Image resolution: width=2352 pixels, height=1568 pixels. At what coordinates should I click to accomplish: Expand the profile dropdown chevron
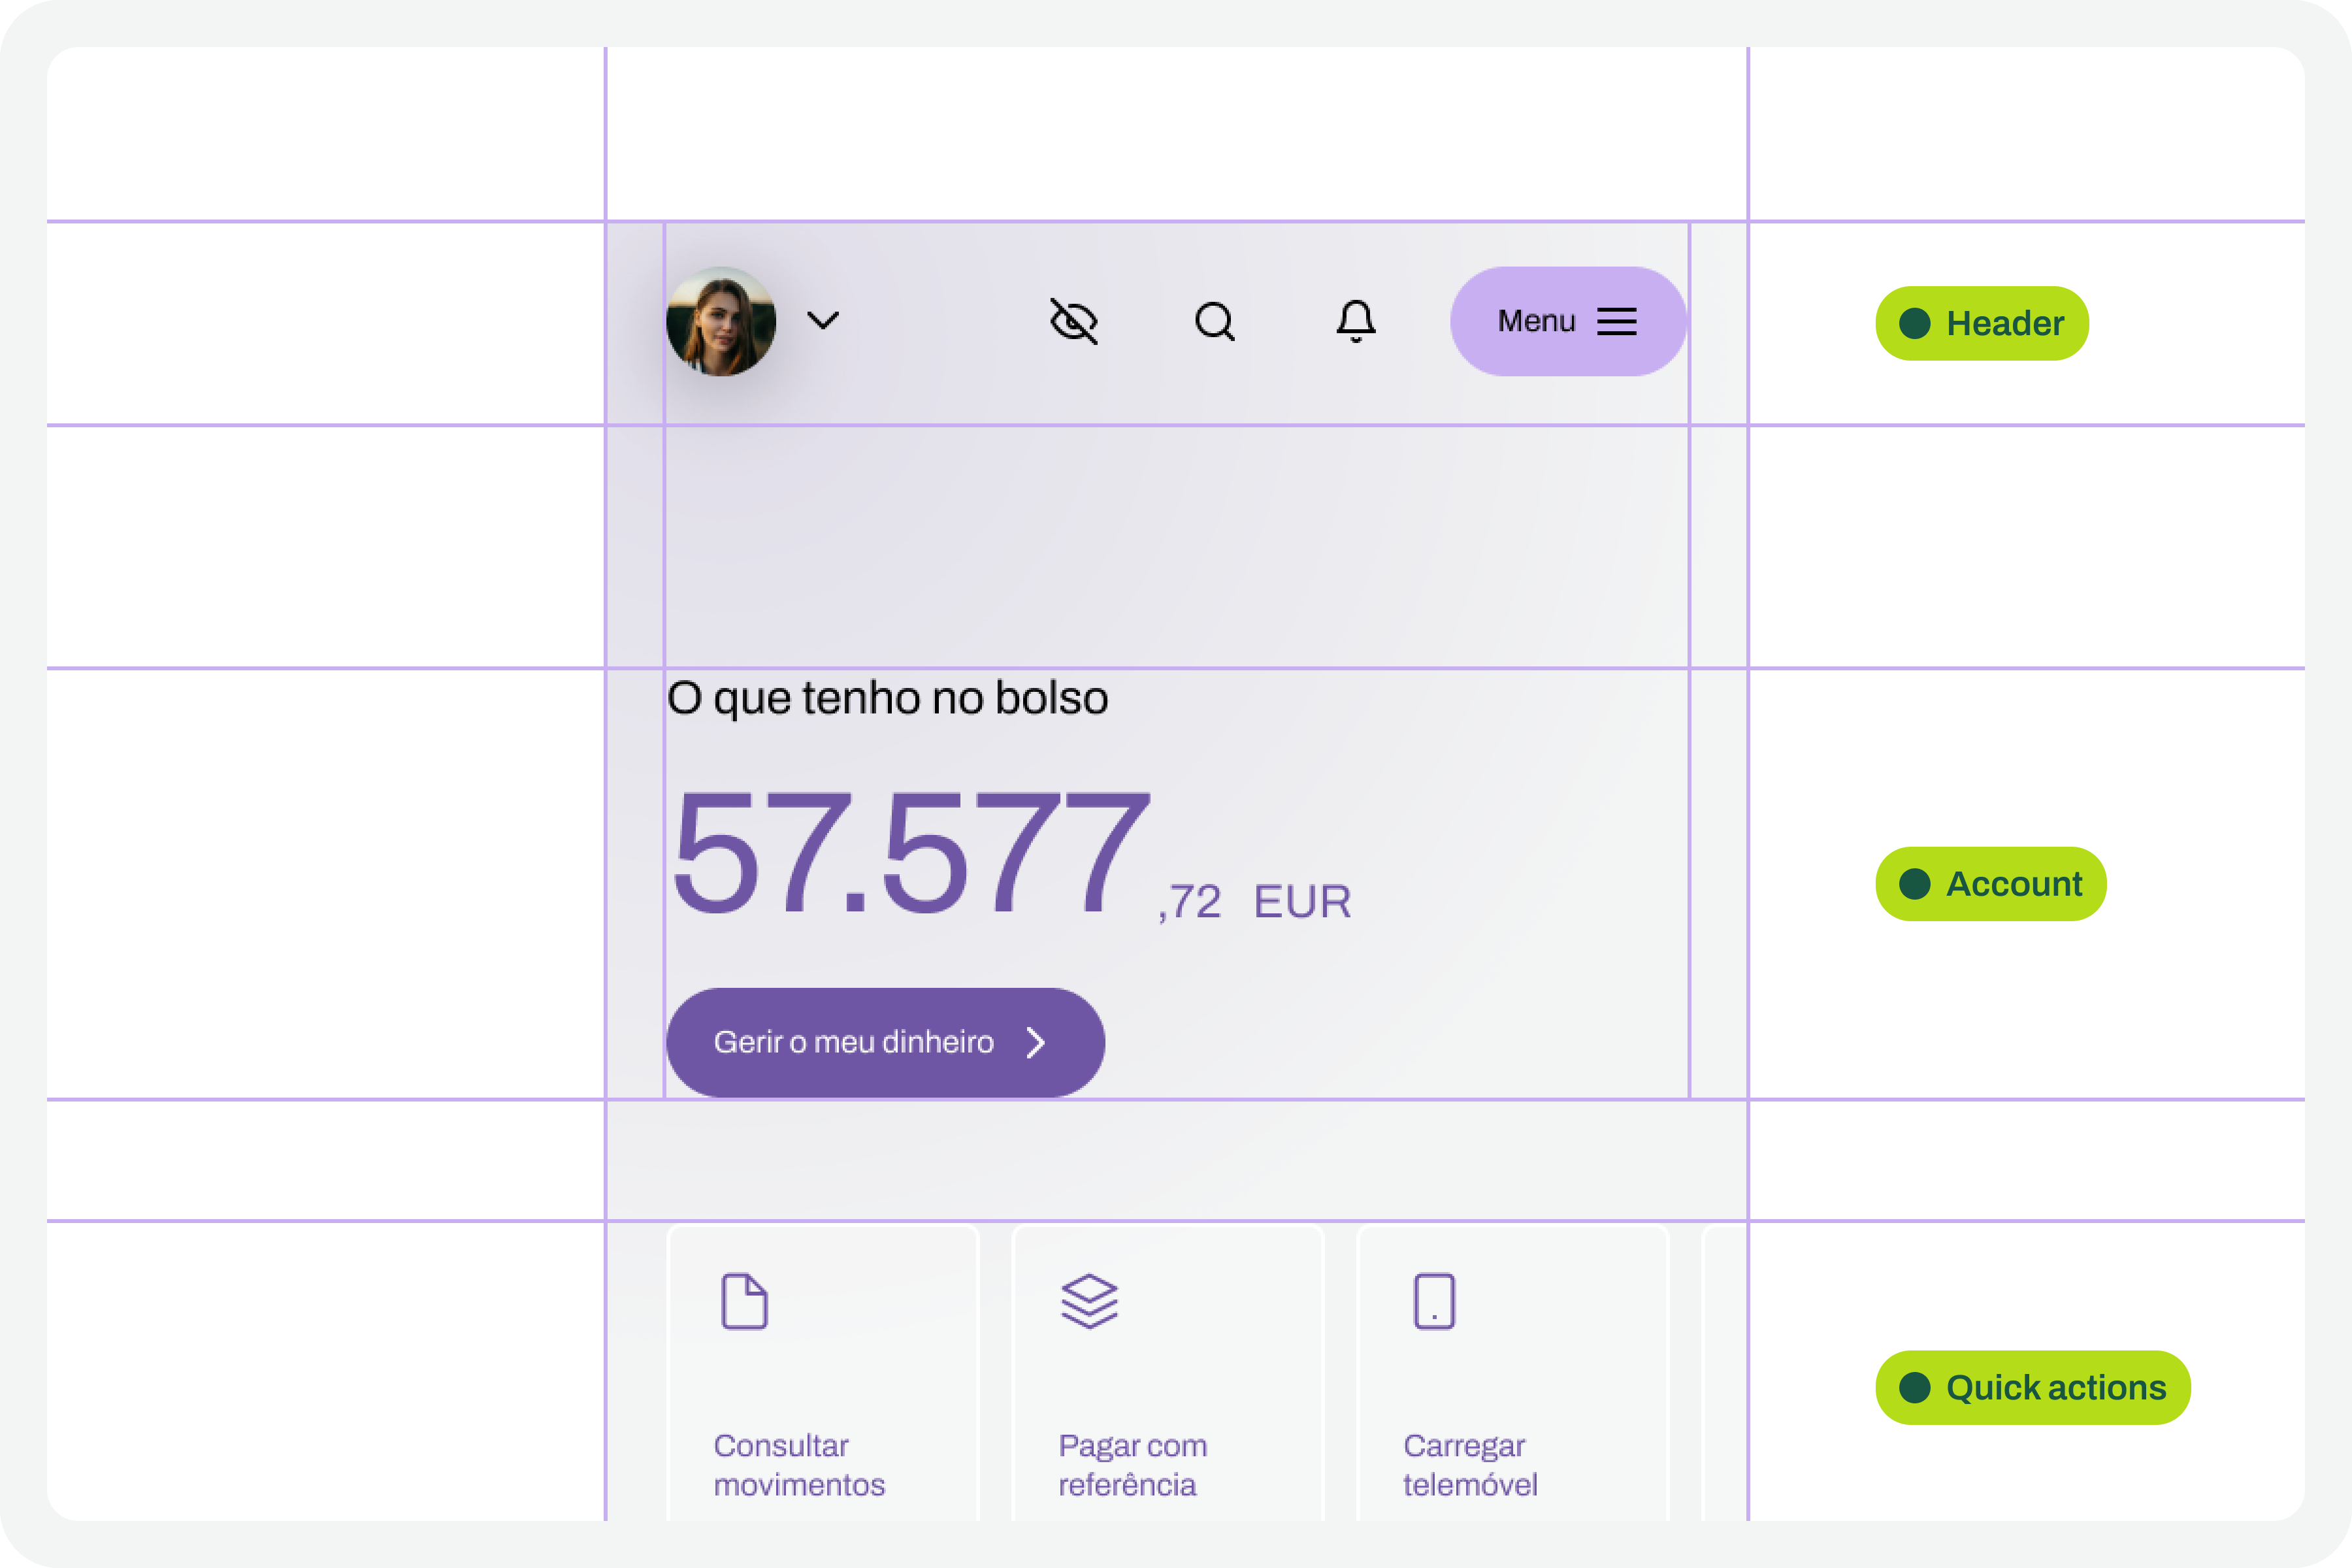[823, 320]
